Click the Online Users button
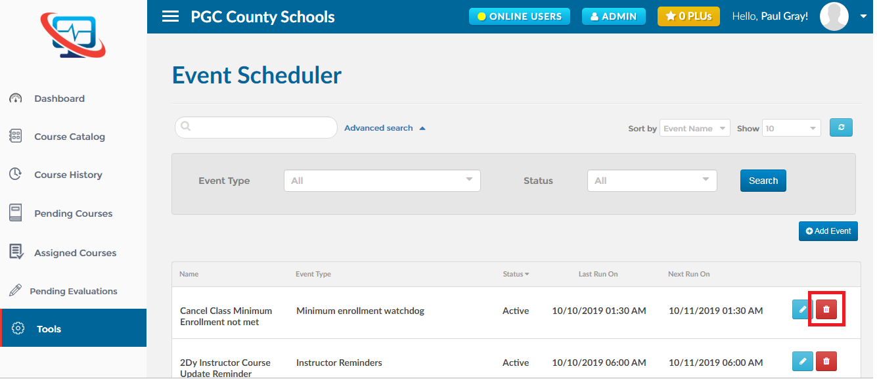 (x=520, y=16)
